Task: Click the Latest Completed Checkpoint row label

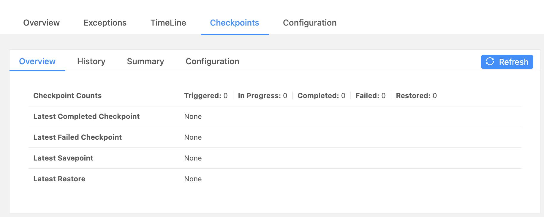Action: [x=86, y=117]
